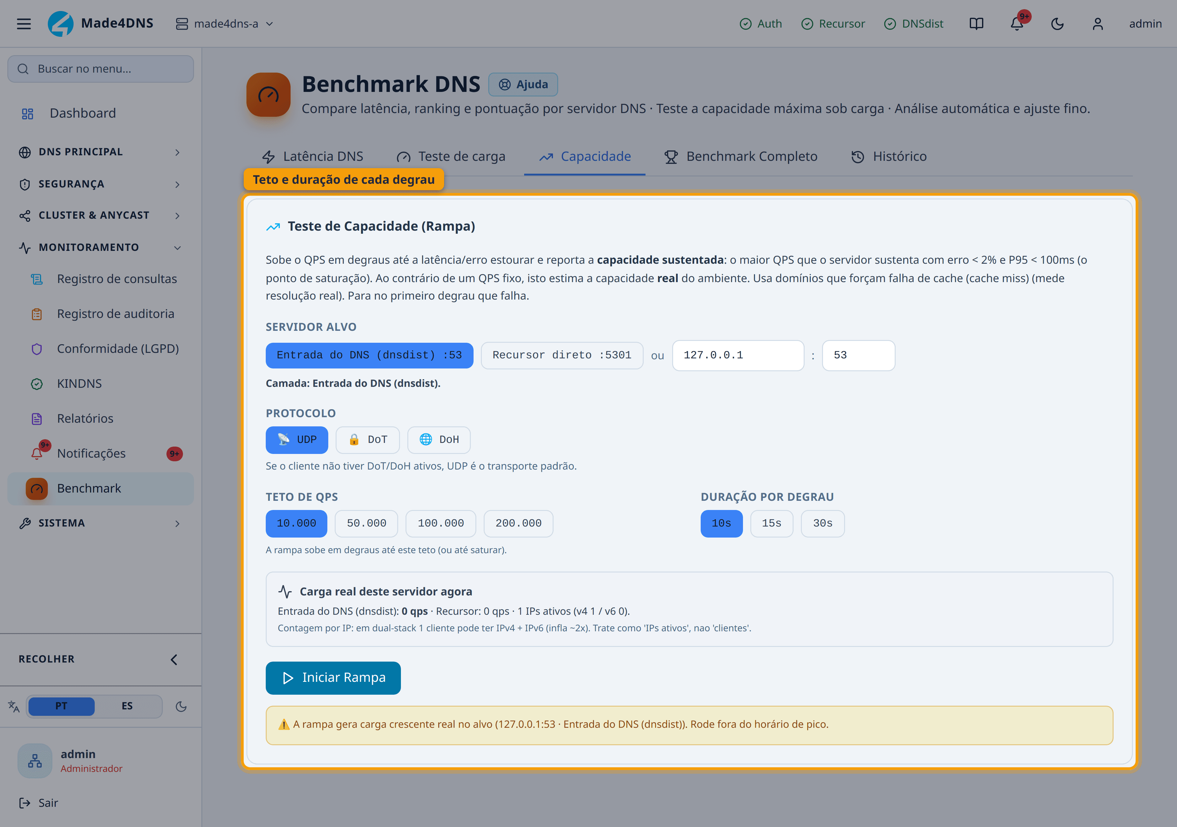Click the moon icon beside language switch
Image resolution: width=1177 pixels, height=827 pixels.
[x=181, y=707]
